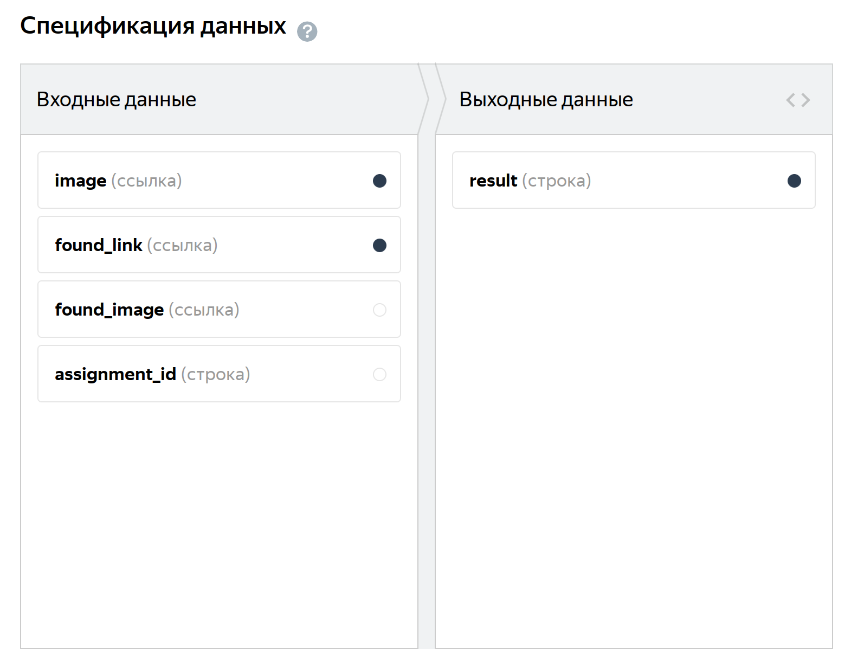Open the image input field name
The width and height of the screenshot is (851, 667).
pos(80,181)
